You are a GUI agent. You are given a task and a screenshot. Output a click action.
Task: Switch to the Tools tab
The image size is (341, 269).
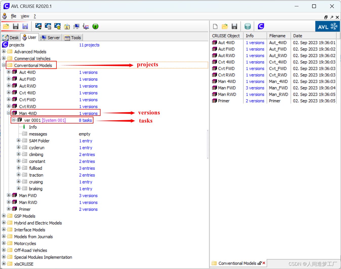pyautogui.click(x=73, y=38)
